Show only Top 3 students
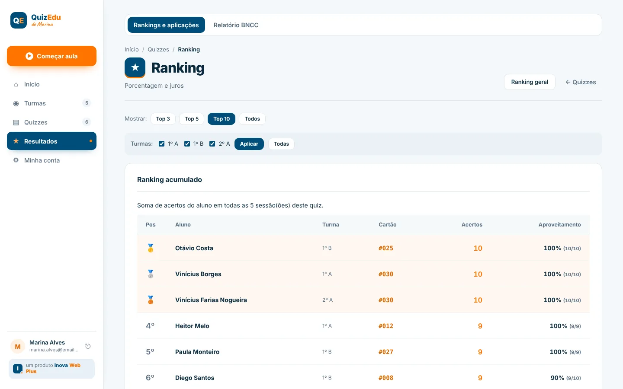The image size is (623, 389). (x=163, y=119)
